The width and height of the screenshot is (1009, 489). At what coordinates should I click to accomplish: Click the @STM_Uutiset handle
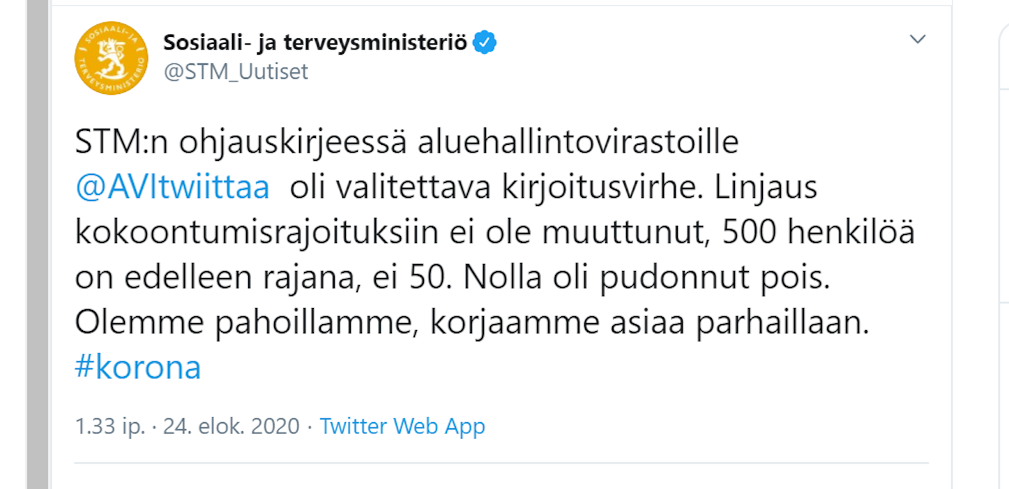click(236, 72)
